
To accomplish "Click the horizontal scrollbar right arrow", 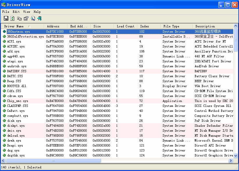I will (x=231, y=161).
